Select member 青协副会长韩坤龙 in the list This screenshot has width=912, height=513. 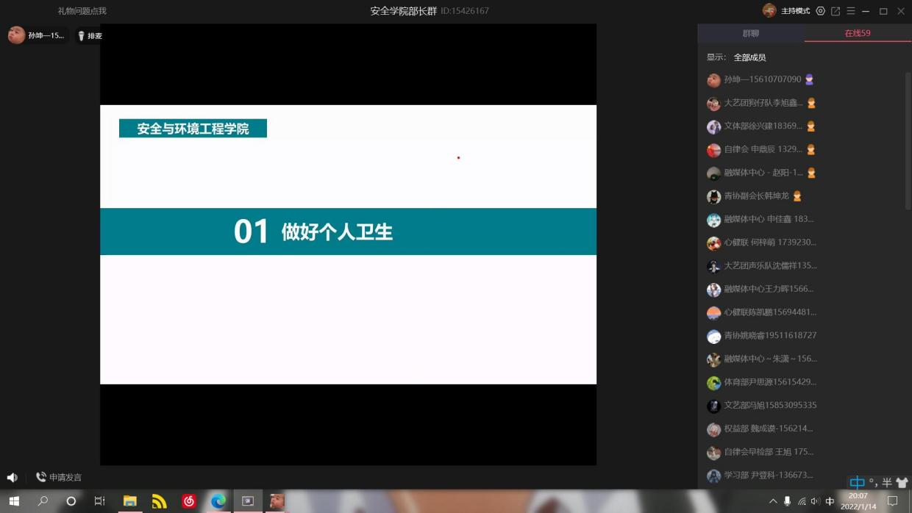tap(756, 196)
